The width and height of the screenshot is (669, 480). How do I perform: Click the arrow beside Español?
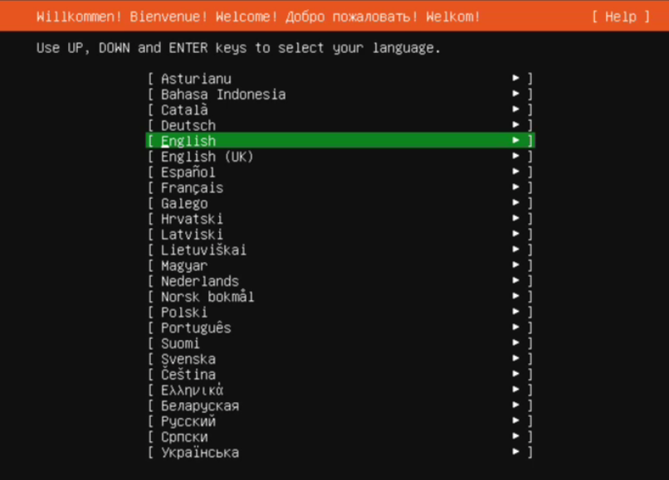(515, 171)
